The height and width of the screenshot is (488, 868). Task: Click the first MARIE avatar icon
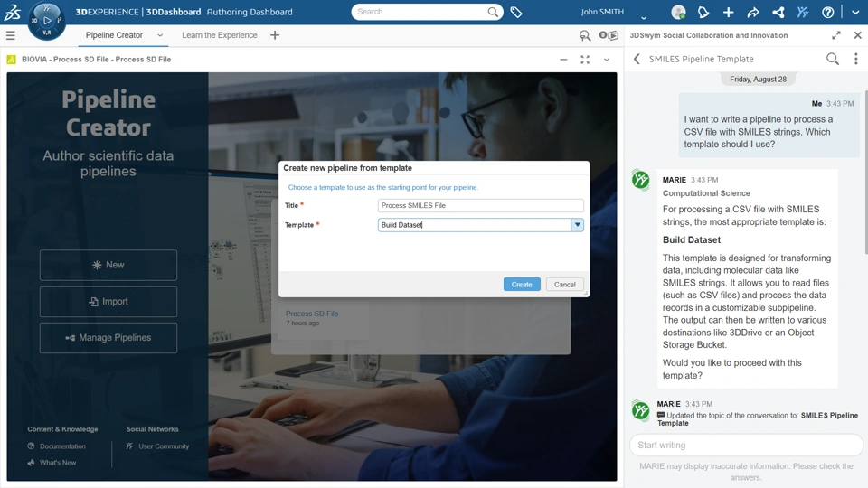tap(640, 180)
